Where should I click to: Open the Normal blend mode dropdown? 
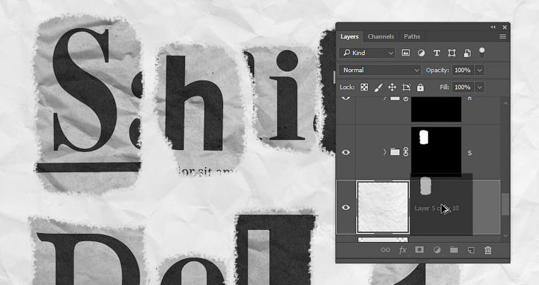pos(379,70)
